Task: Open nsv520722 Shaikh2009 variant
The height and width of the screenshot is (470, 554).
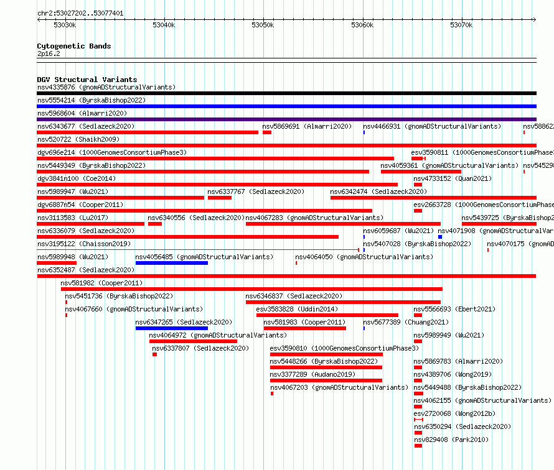Action: coord(78,139)
